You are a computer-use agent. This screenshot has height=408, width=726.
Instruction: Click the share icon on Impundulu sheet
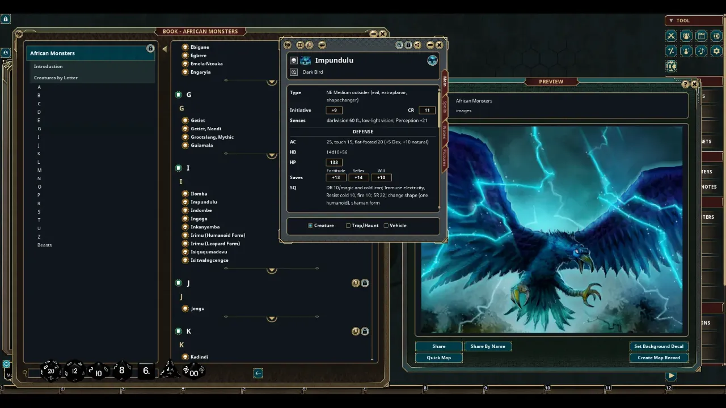point(417,45)
